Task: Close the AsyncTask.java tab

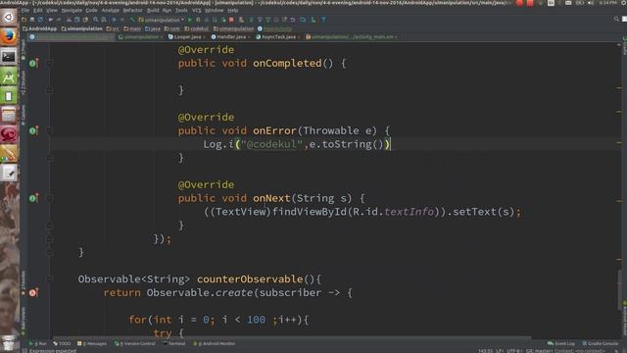Action: click(x=299, y=37)
